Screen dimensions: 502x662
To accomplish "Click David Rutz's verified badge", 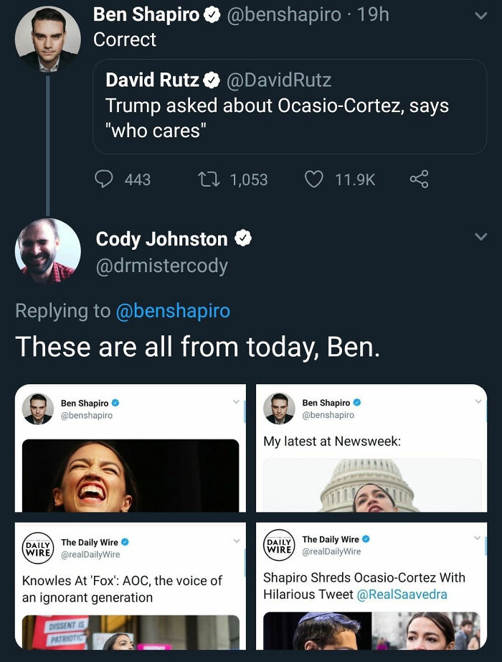I will 209,80.
